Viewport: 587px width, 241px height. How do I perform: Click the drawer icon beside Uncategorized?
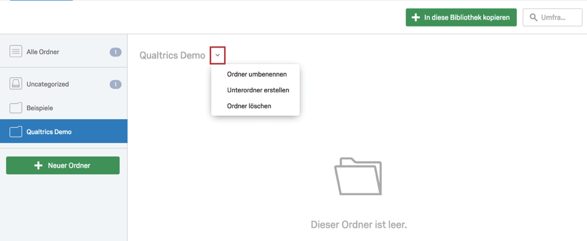15,84
